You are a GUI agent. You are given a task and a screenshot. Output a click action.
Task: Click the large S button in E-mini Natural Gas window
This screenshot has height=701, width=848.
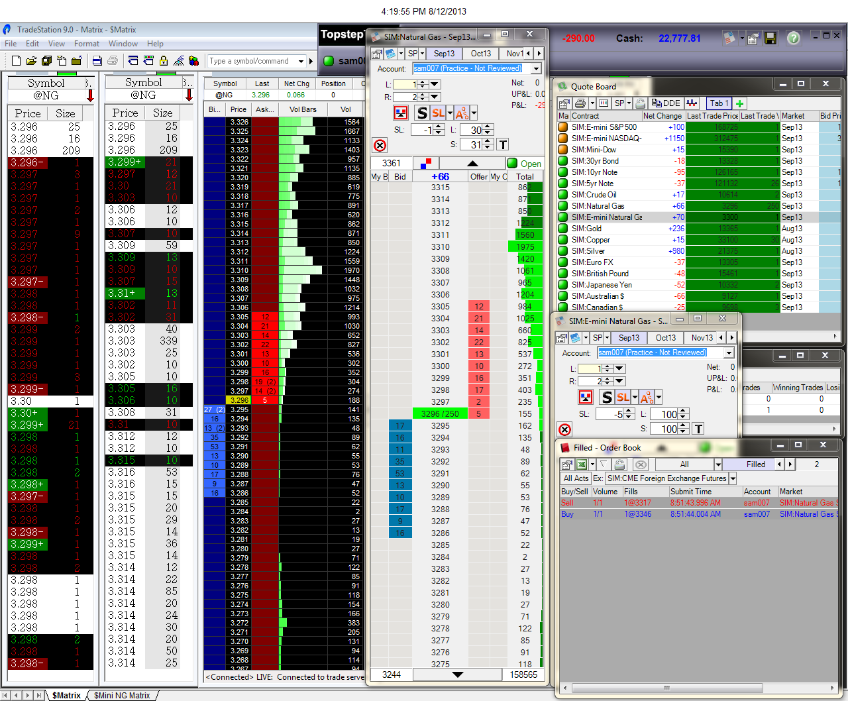606,397
